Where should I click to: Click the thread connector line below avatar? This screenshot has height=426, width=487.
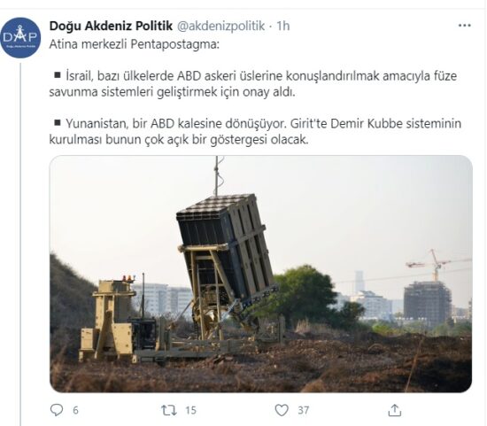click(20, 244)
